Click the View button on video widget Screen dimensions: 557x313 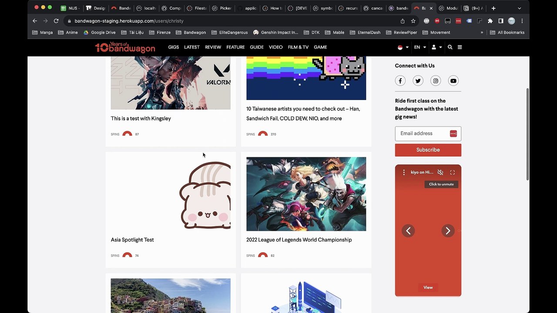(428, 287)
